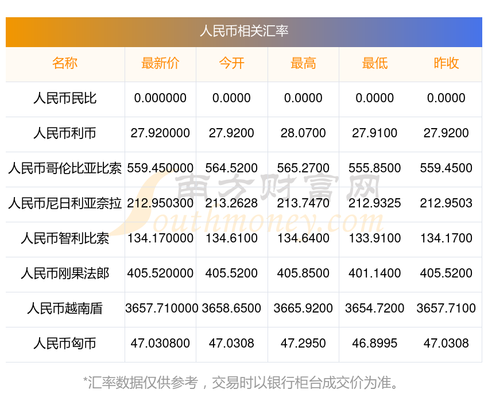Click the 559.4500 previous close value
The image size is (488, 401).
pos(446,168)
